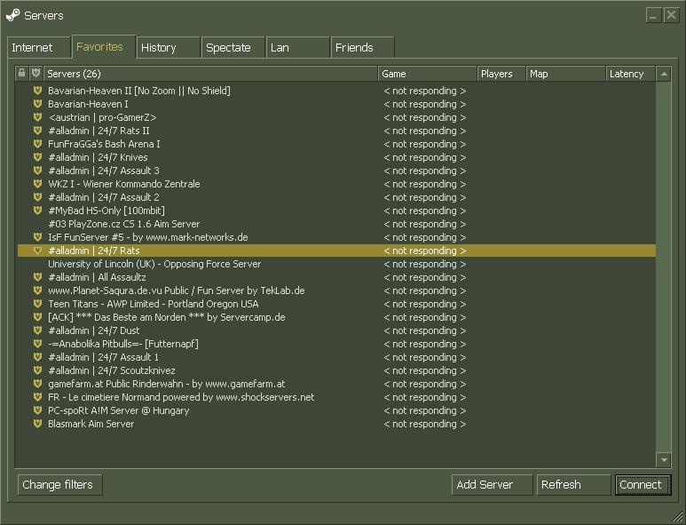This screenshot has height=525, width=686.
Task: Click VAC shield next to 24/7 Rats II
Action: [x=37, y=131]
